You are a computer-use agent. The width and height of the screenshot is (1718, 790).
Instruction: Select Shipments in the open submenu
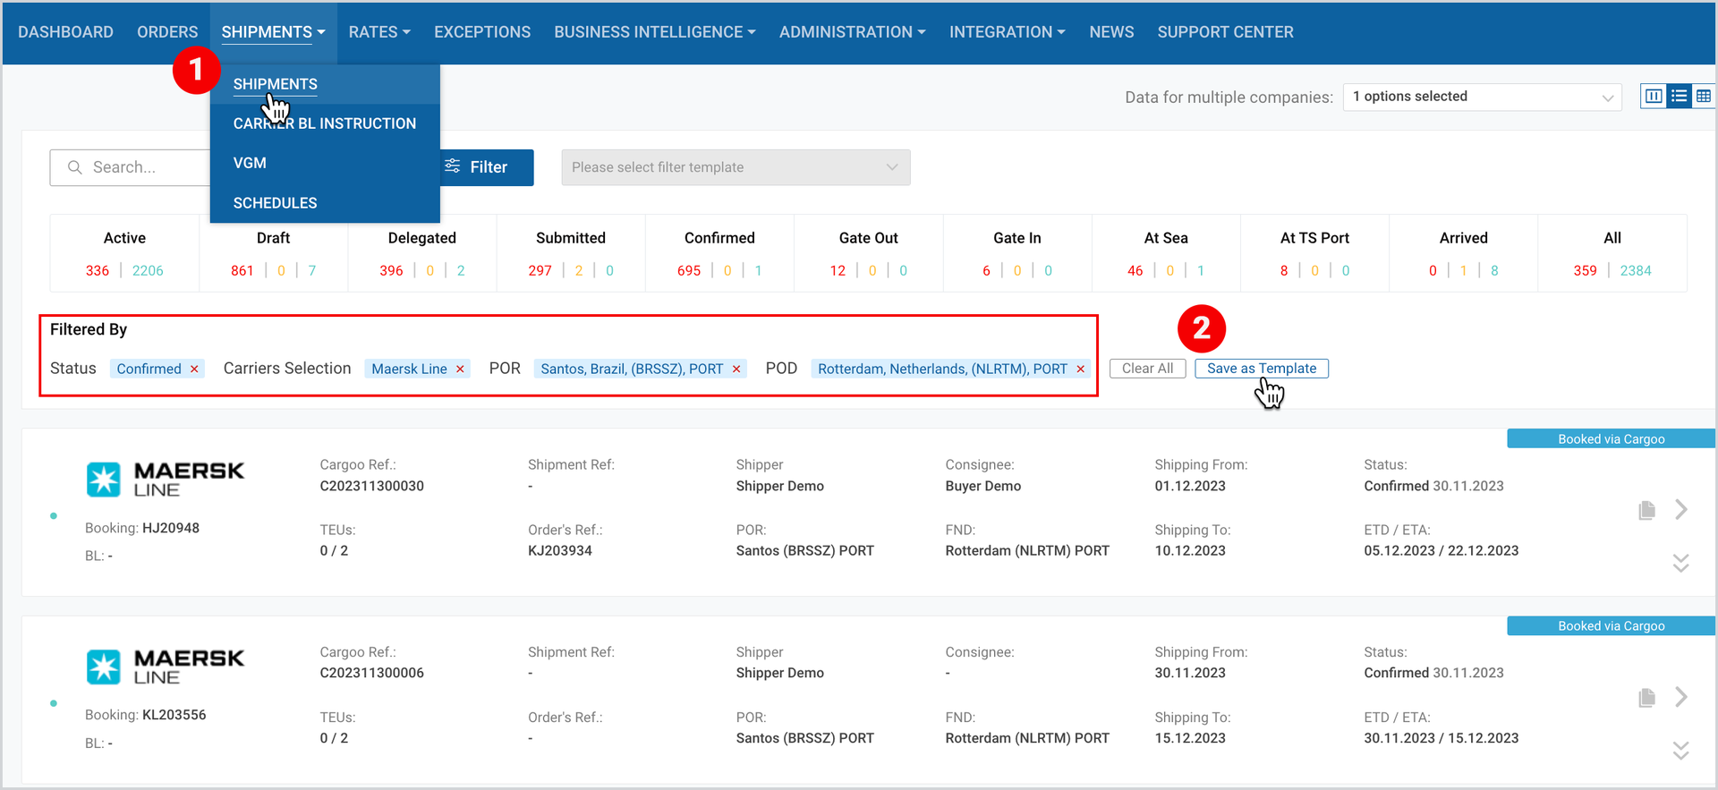[x=325, y=84]
